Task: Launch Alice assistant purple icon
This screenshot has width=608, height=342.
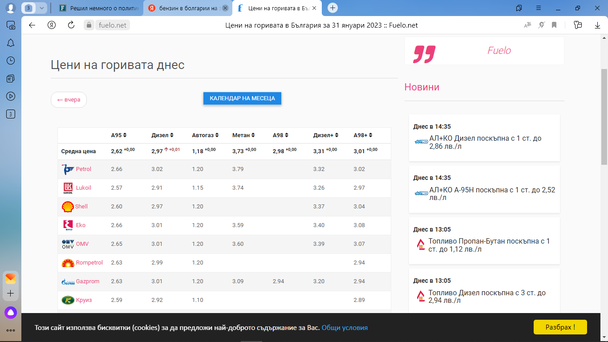Action: 11,313
